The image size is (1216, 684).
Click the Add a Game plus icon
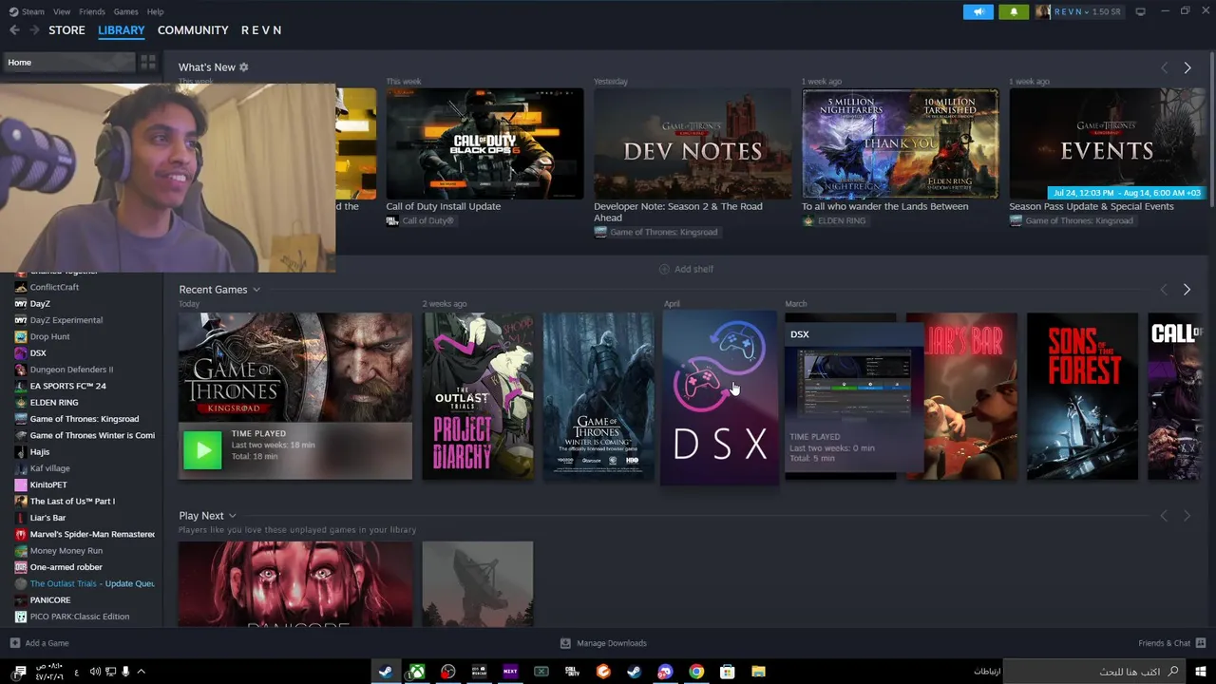15,643
